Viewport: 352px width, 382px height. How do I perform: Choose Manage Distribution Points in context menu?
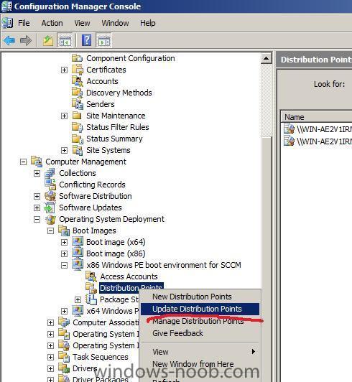(200, 321)
